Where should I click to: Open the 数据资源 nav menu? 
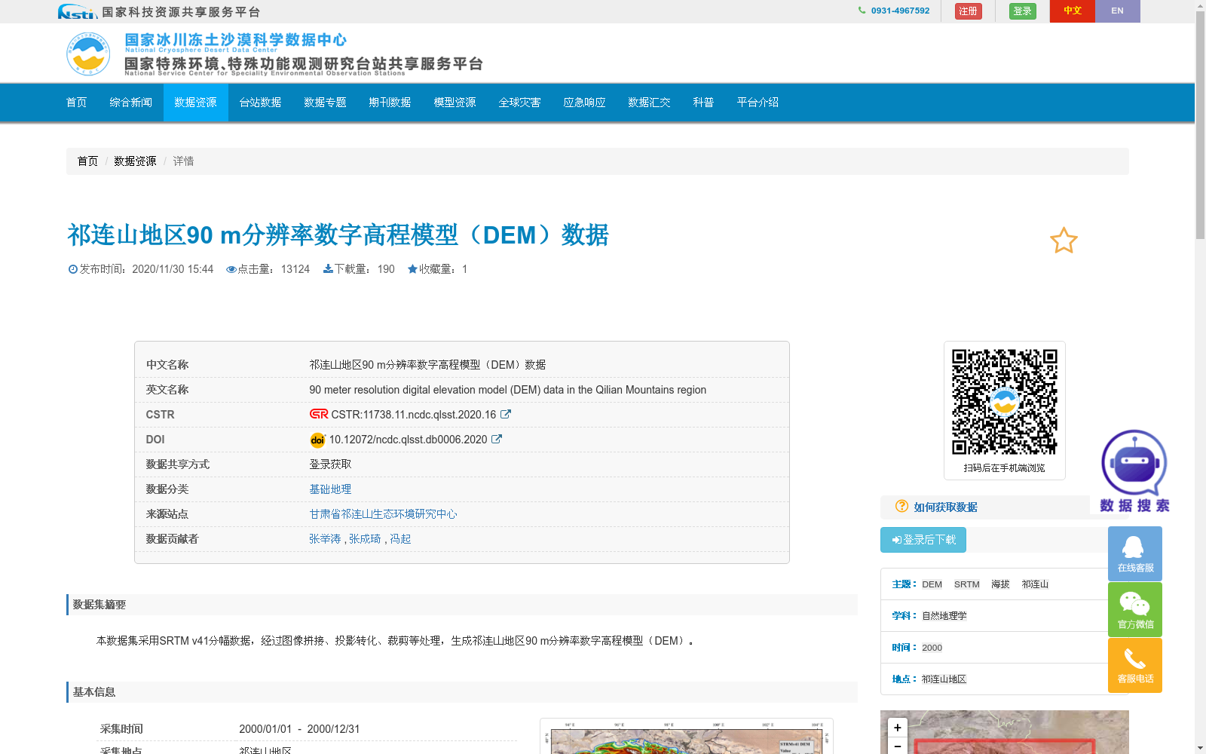pos(195,103)
